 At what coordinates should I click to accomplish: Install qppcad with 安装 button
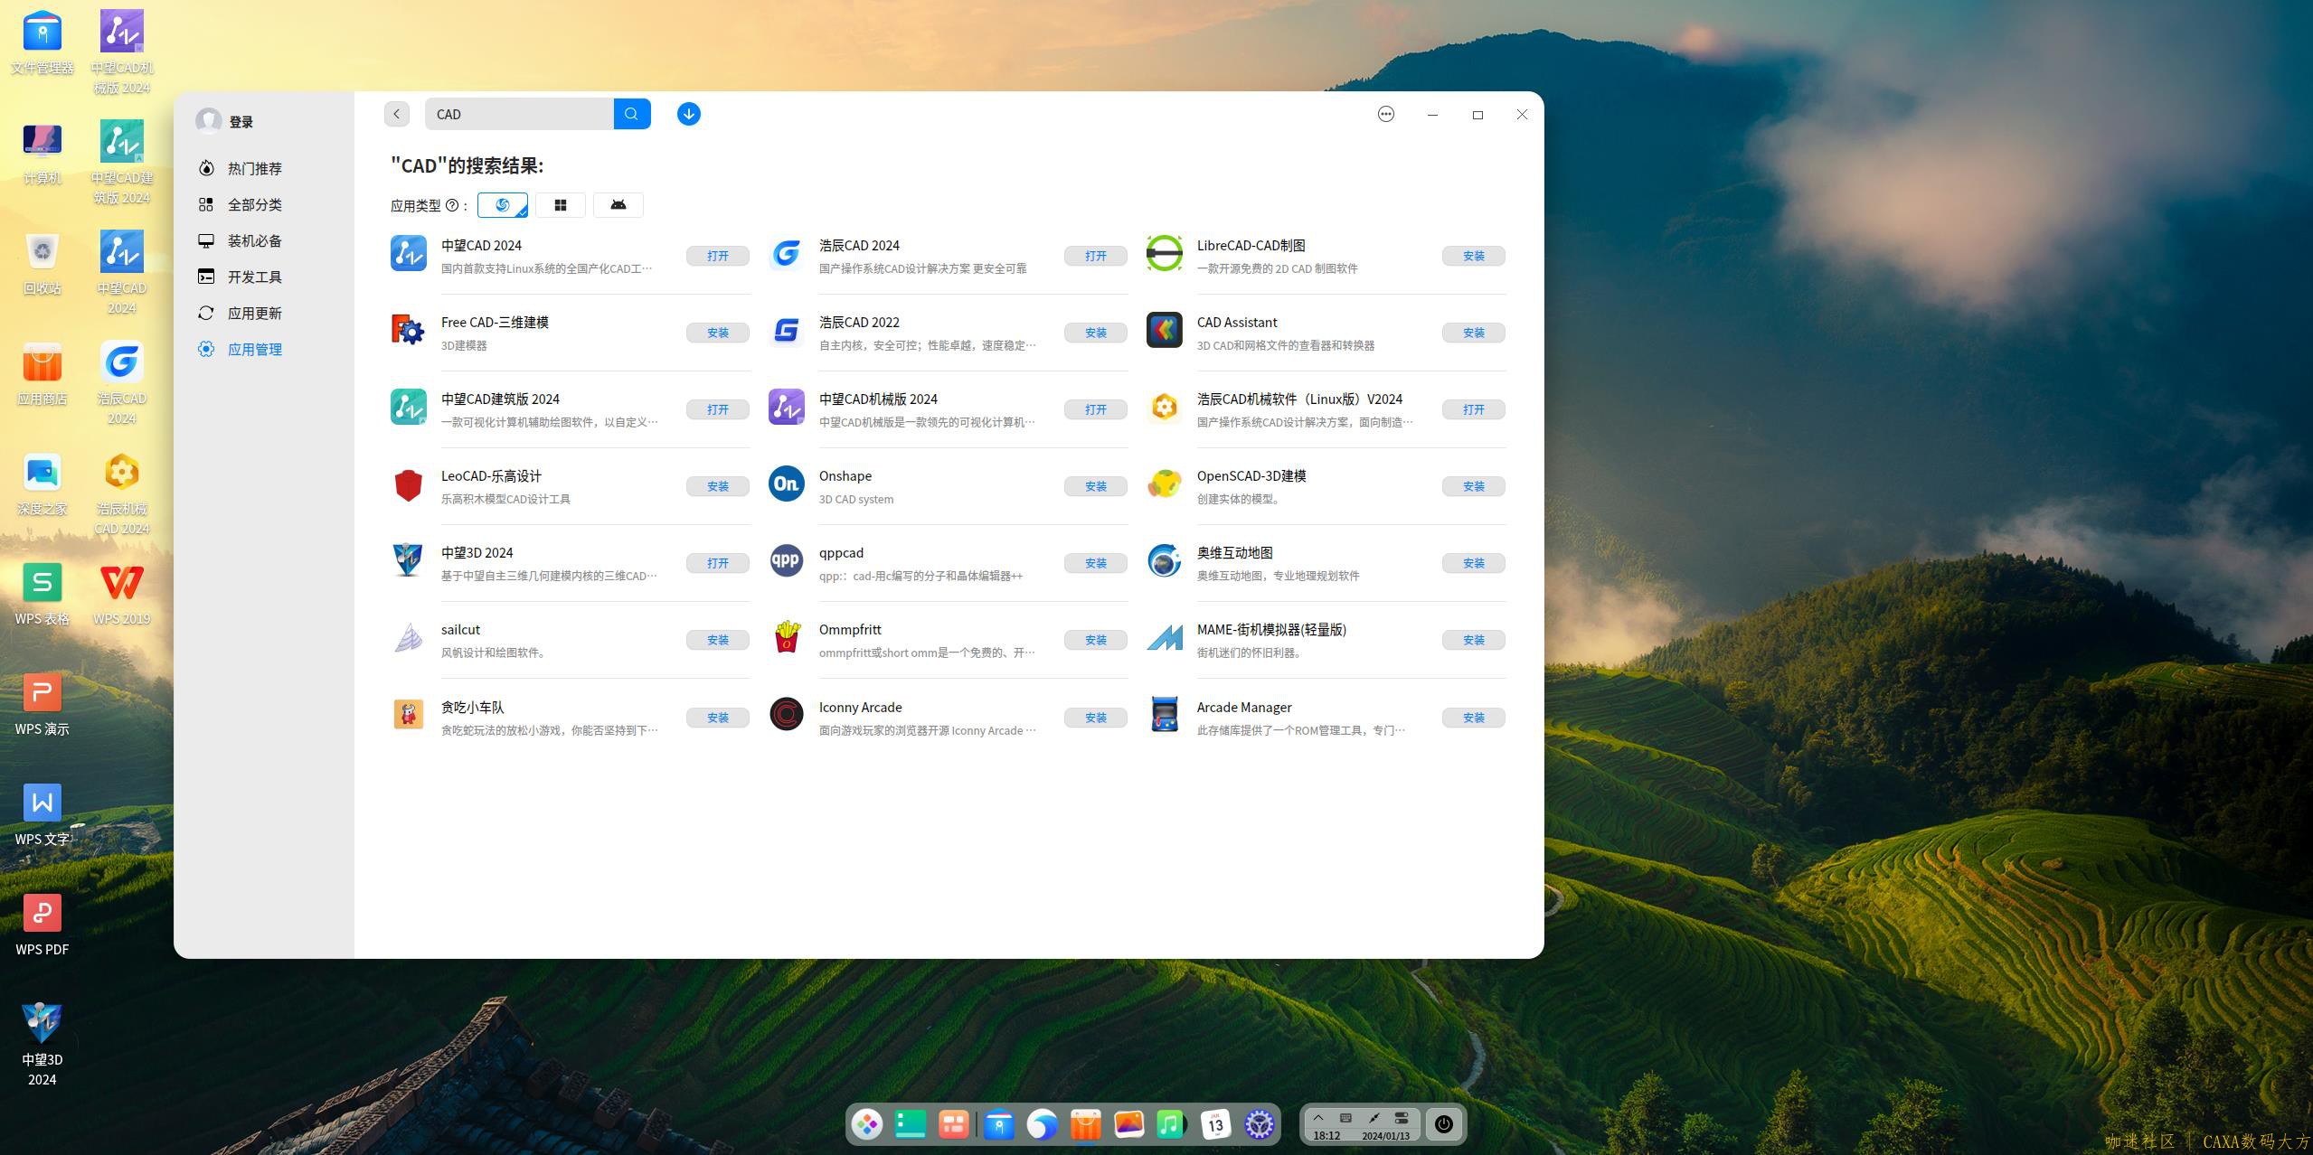pyautogui.click(x=1095, y=563)
